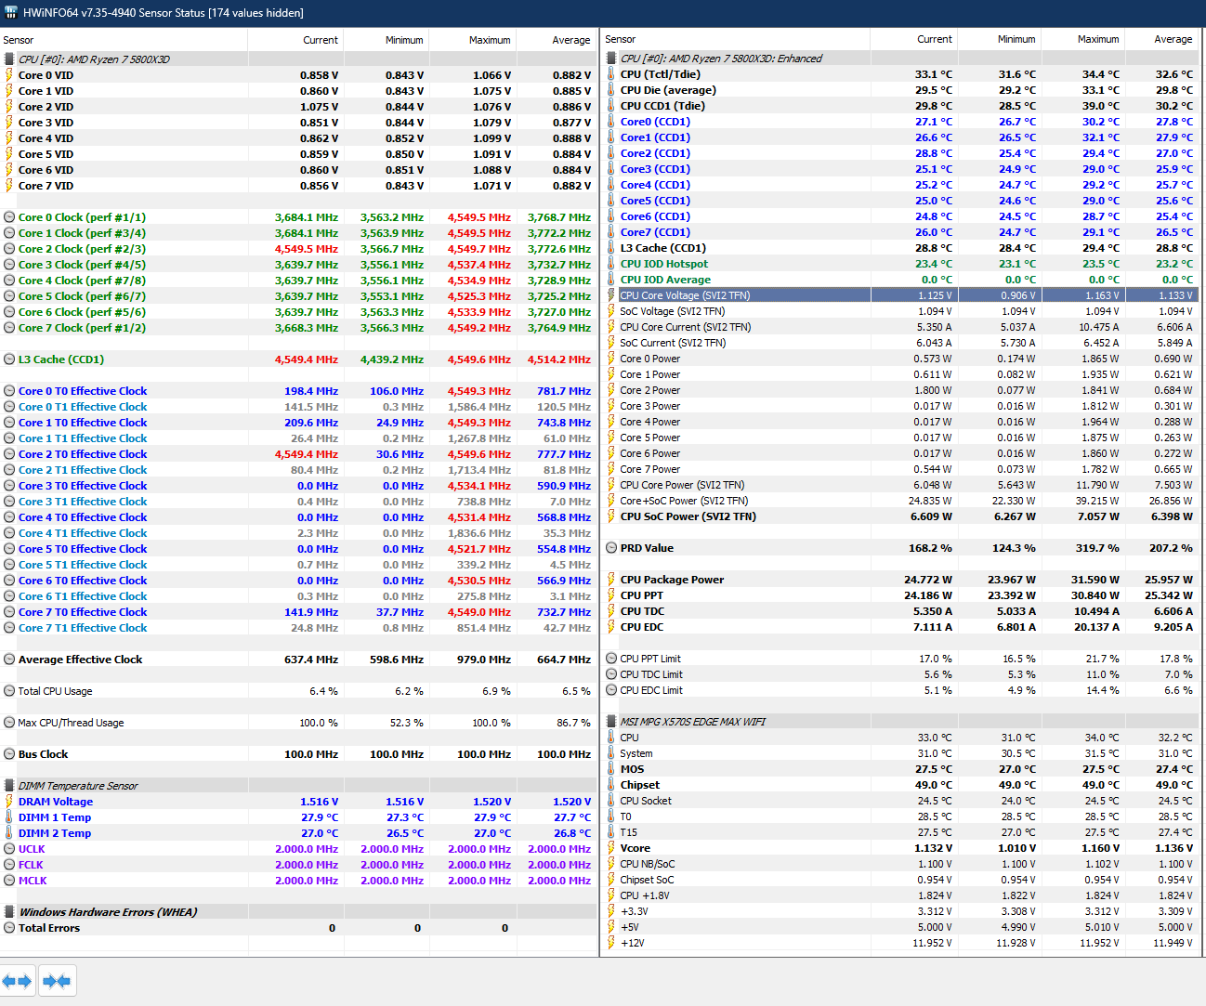Click the 24.772 W current CPU Package Power value
The width and height of the screenshot is (1206, 1006).
pos(928,580)
